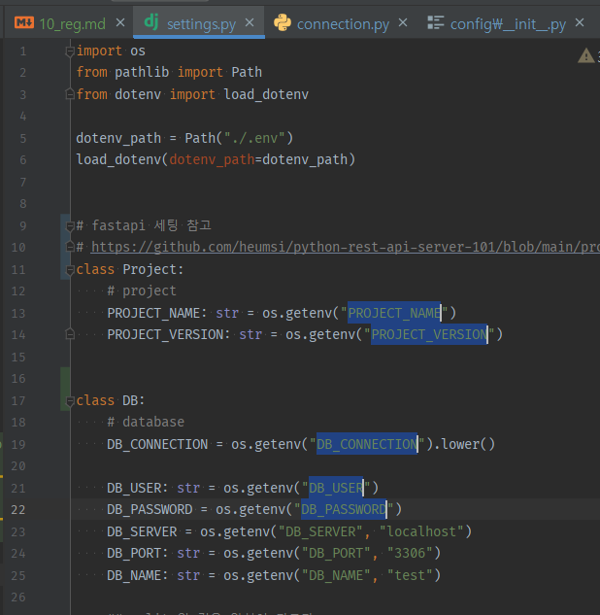
Task: Click the Path("./.env") expression
Action: 239,138
